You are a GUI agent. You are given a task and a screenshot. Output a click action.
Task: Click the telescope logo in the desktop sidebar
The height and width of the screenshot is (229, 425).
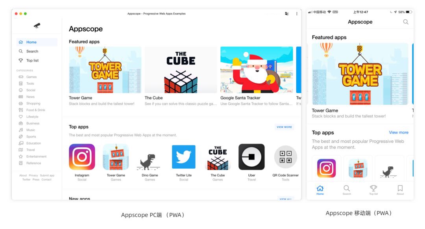[x=37, y=26]
